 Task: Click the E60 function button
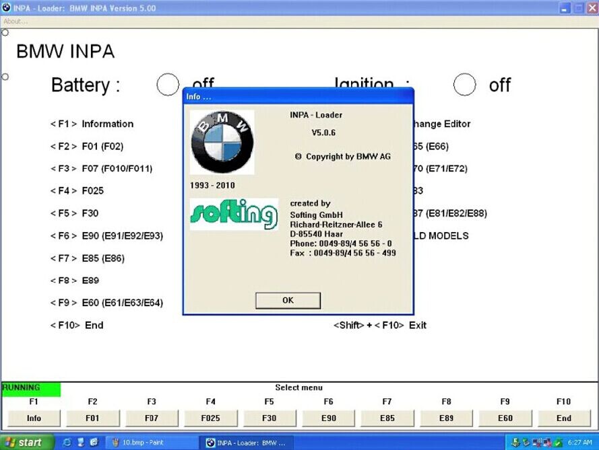(x=505, y=418)
